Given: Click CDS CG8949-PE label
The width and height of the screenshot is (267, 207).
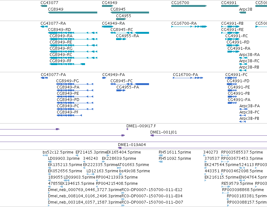Looking at the screenshot, I should pos(68,94).
